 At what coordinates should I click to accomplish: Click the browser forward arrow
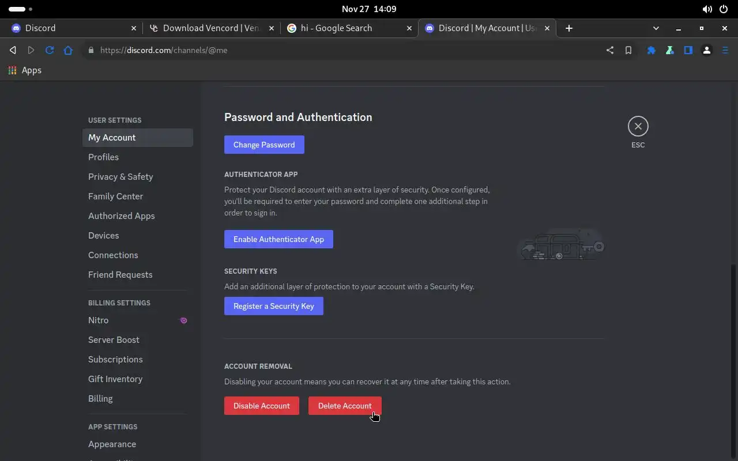click(31, 50)
